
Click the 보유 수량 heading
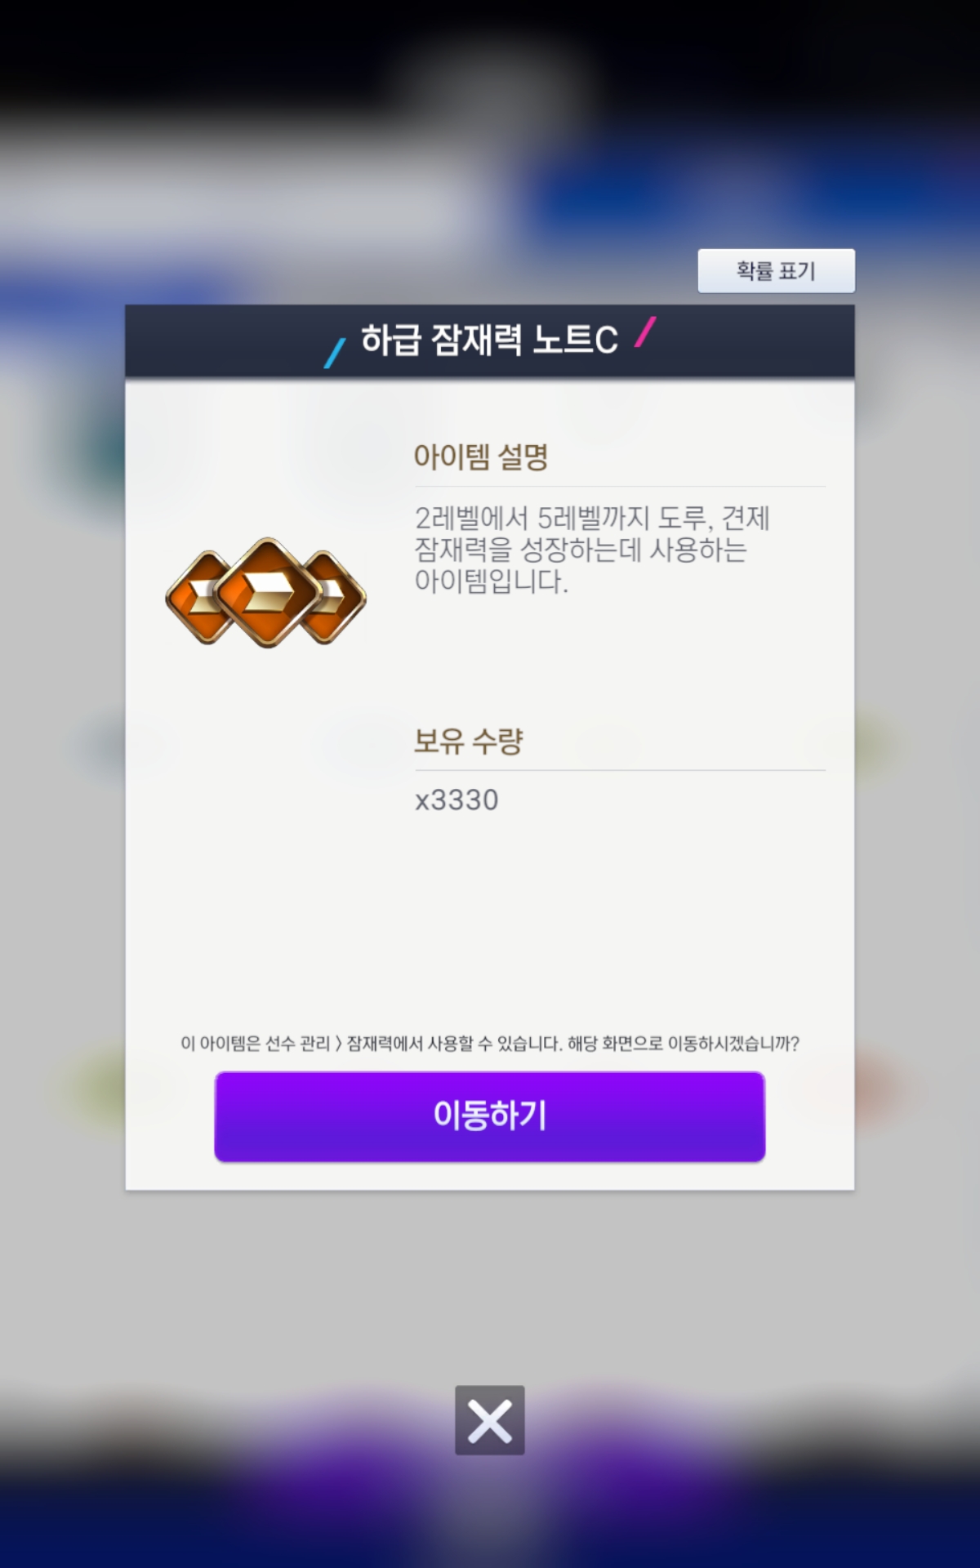coord(468,741)
